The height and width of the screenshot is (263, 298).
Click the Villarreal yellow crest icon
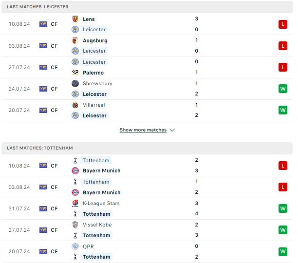pos(75,105)
